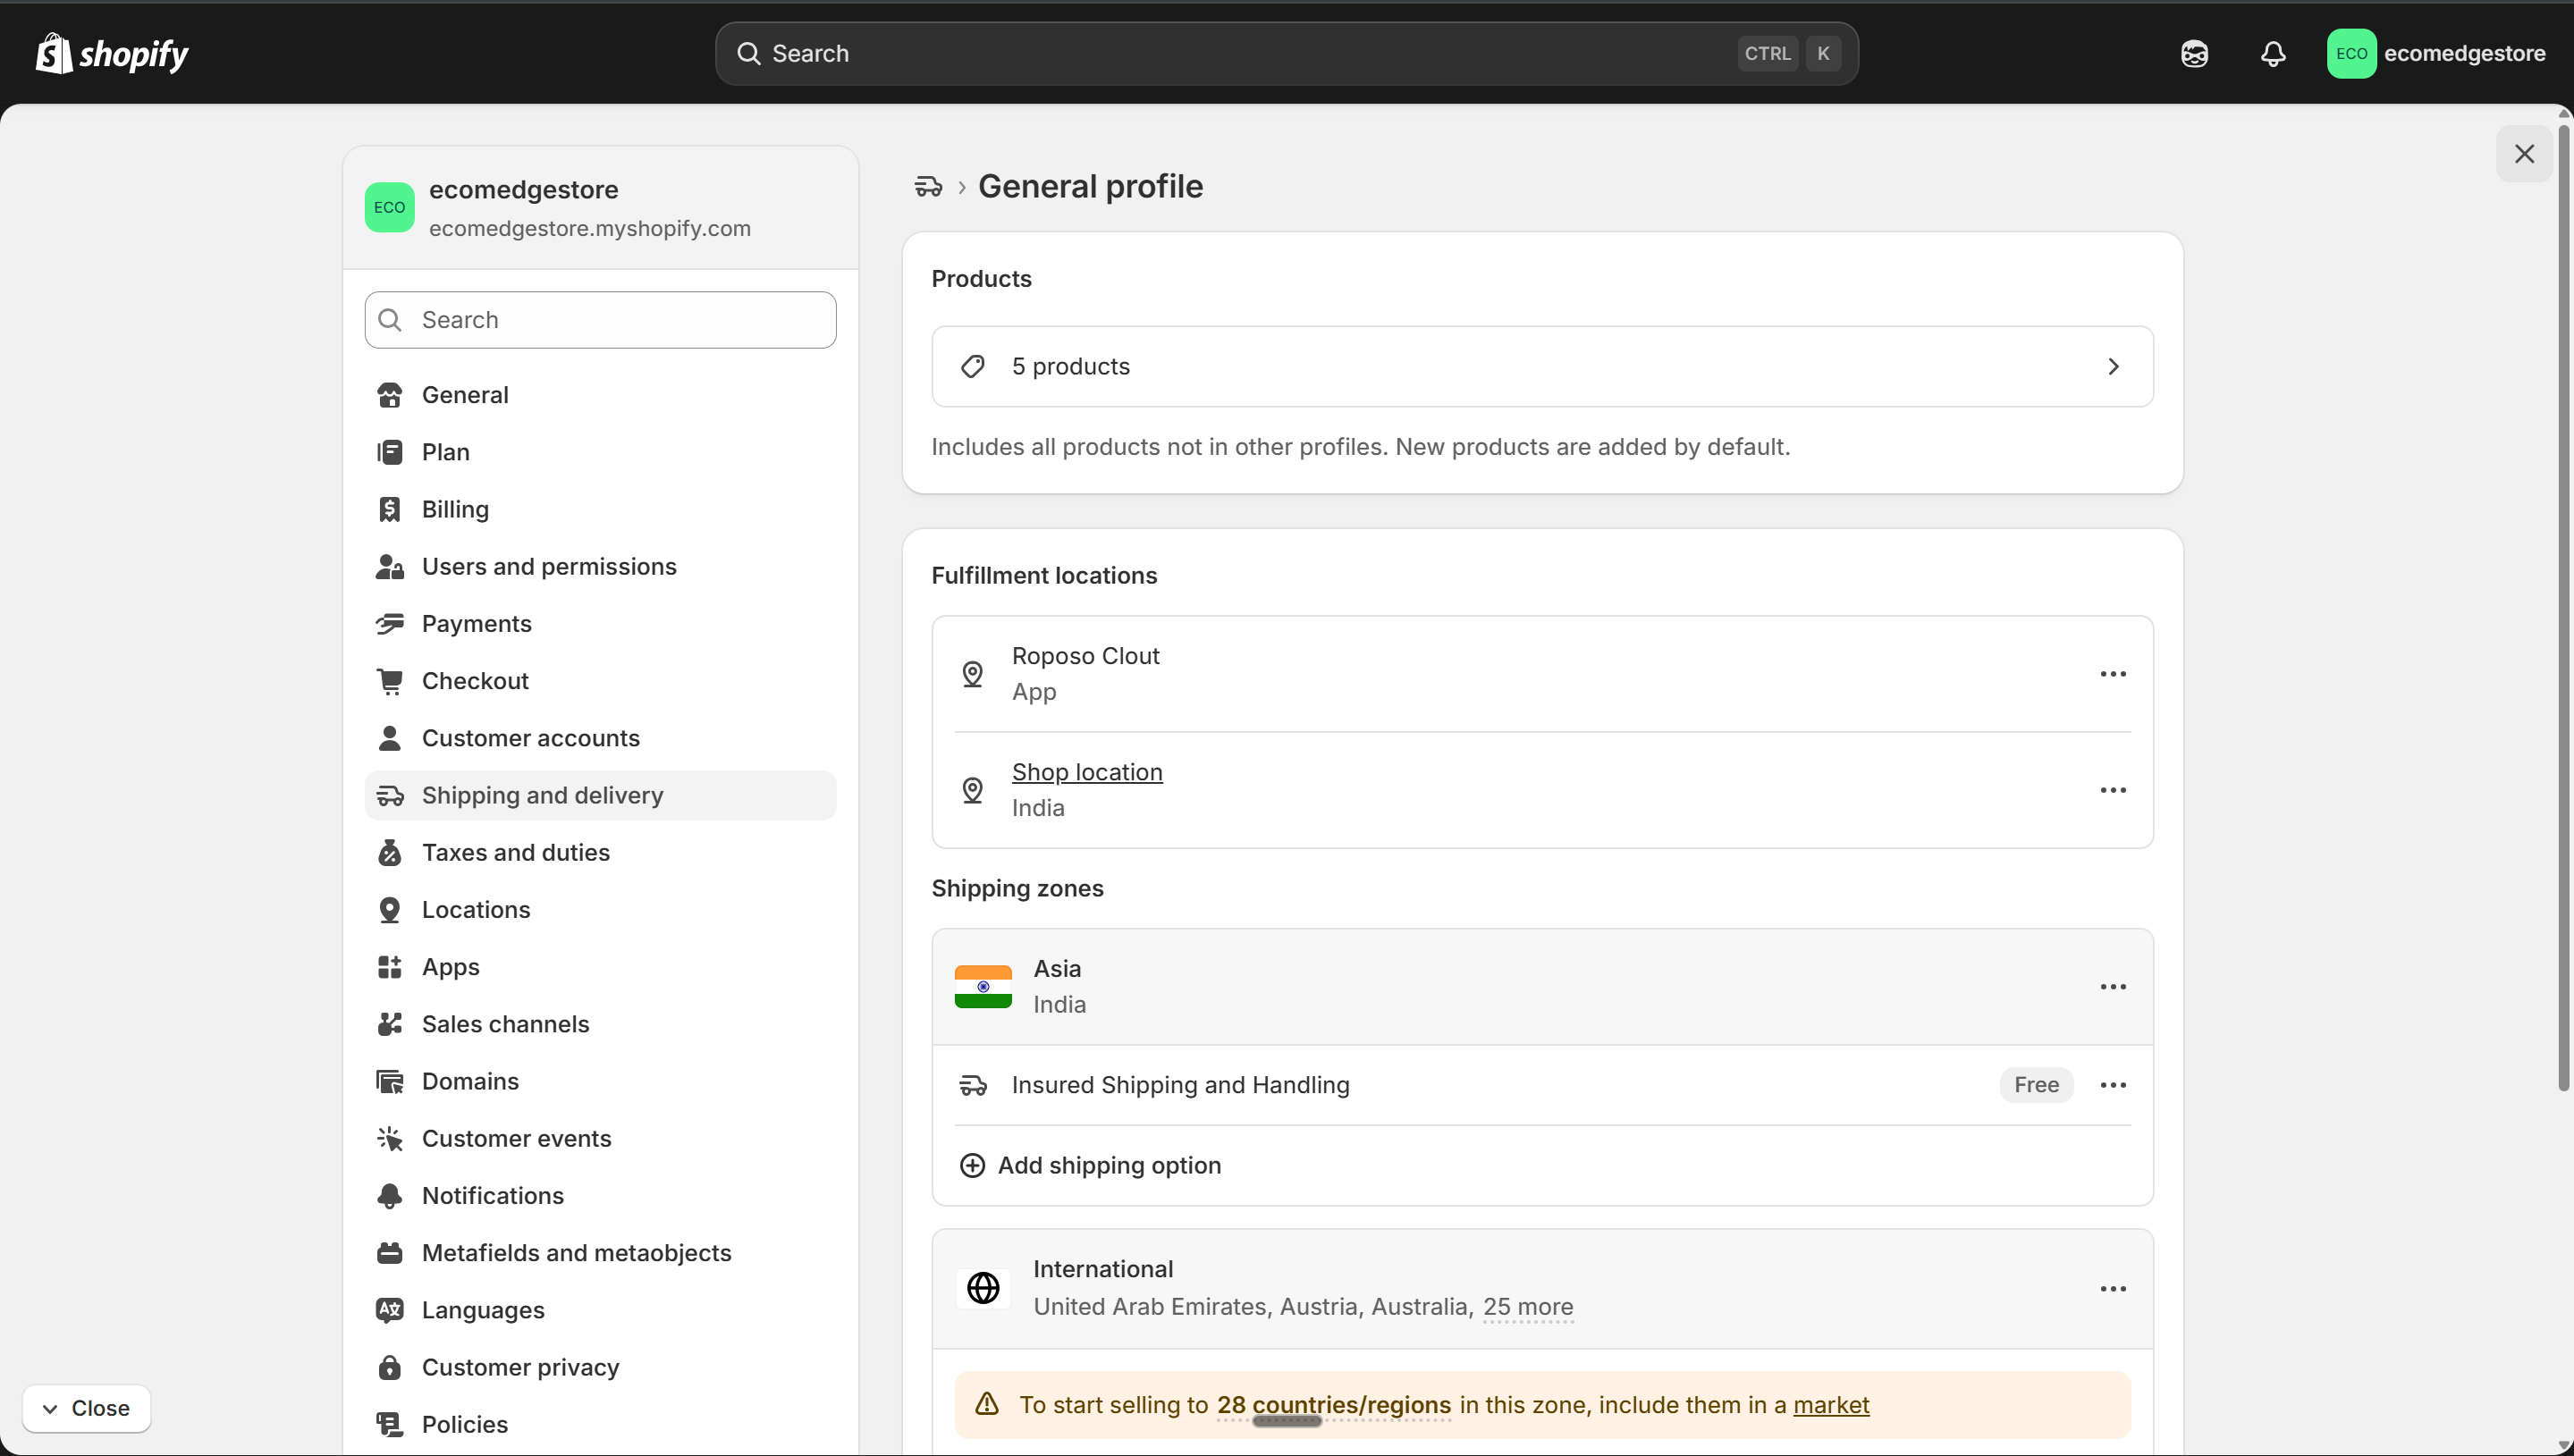Click the market link in warning banner
2574x1456 pixels.
tap(1829, 1403)
